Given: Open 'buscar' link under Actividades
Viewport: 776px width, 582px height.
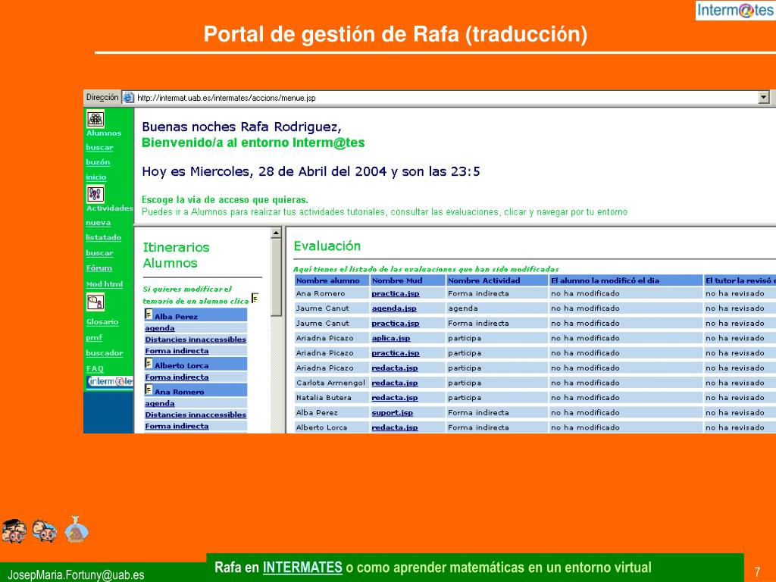Looking at the screenshot, I should pyautogui.click(x=99, y=253).
